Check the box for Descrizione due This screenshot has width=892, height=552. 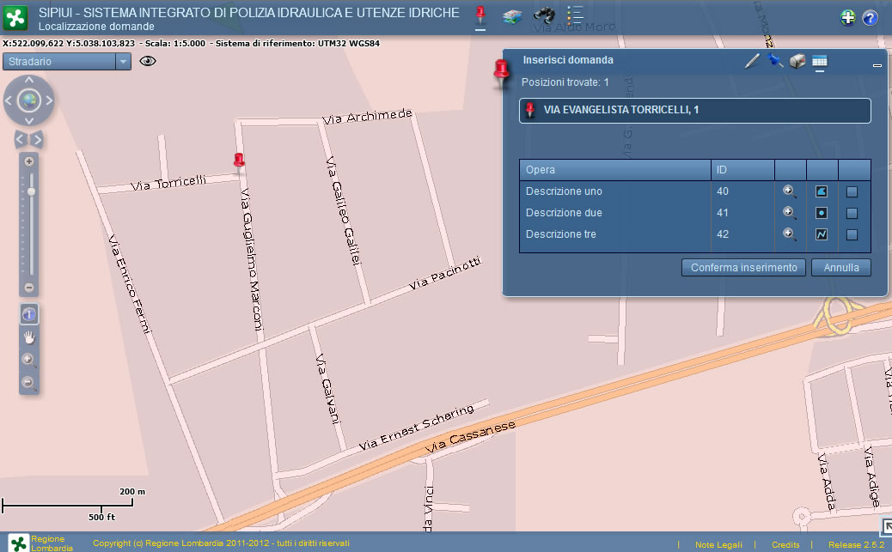pyautogui.click(x=852, y=213)
